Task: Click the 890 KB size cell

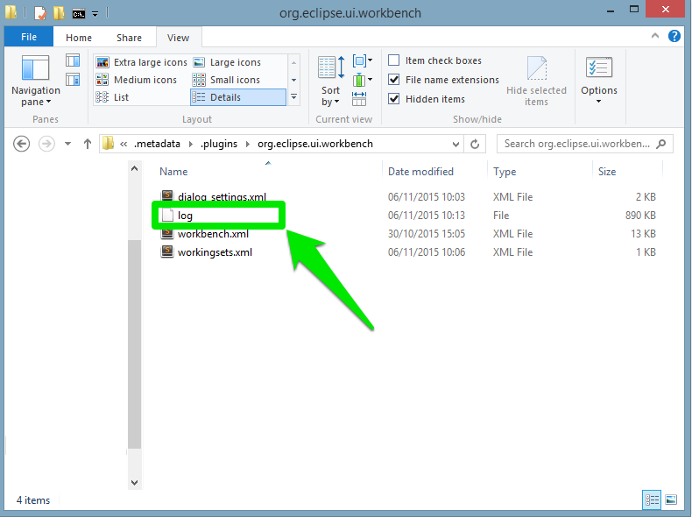Action: coord(640,216)
